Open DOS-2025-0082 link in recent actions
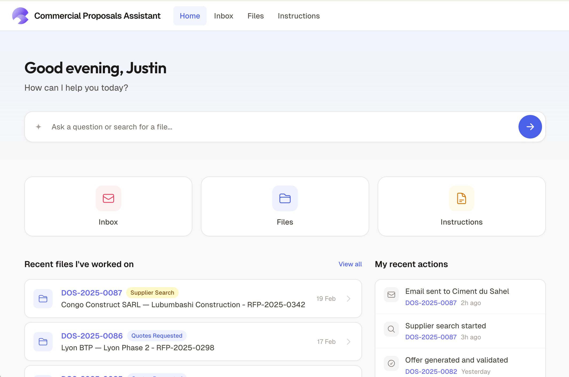The image size is (569, 377). [x=431, y=372]
